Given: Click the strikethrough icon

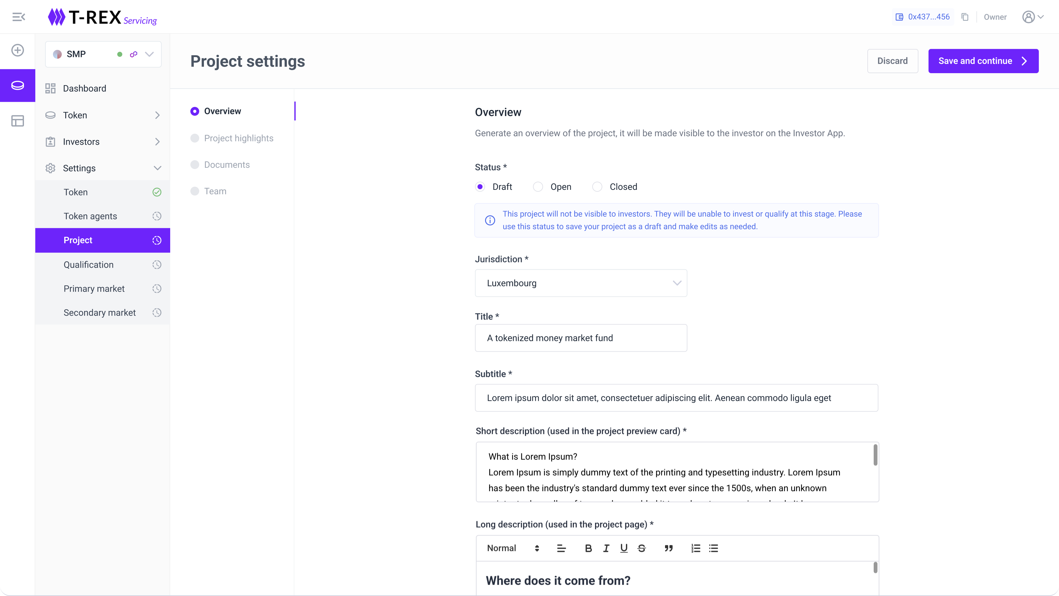Looking at the screenshot, I should (x=641, y=548).
